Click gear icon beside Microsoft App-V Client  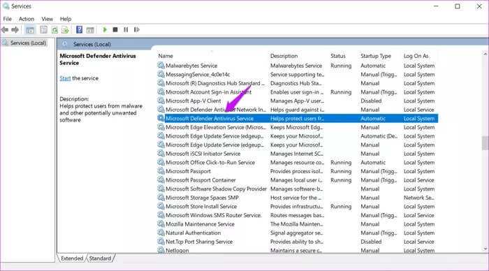click(161, 101)
